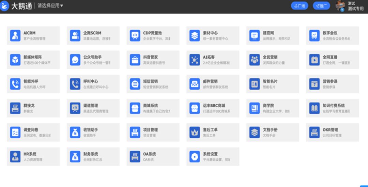The height and width of the screenshot is (187, 368).
Task: Click the 全网财务汇总 description
Action: tap(93, 159)
